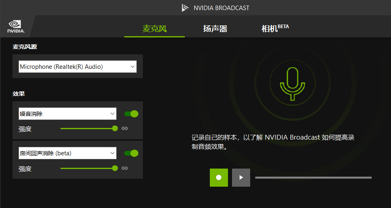Turn off the 房间回声消除 (beta) toggle
This screenshot has width=391, height=208.
coord(131,153)
